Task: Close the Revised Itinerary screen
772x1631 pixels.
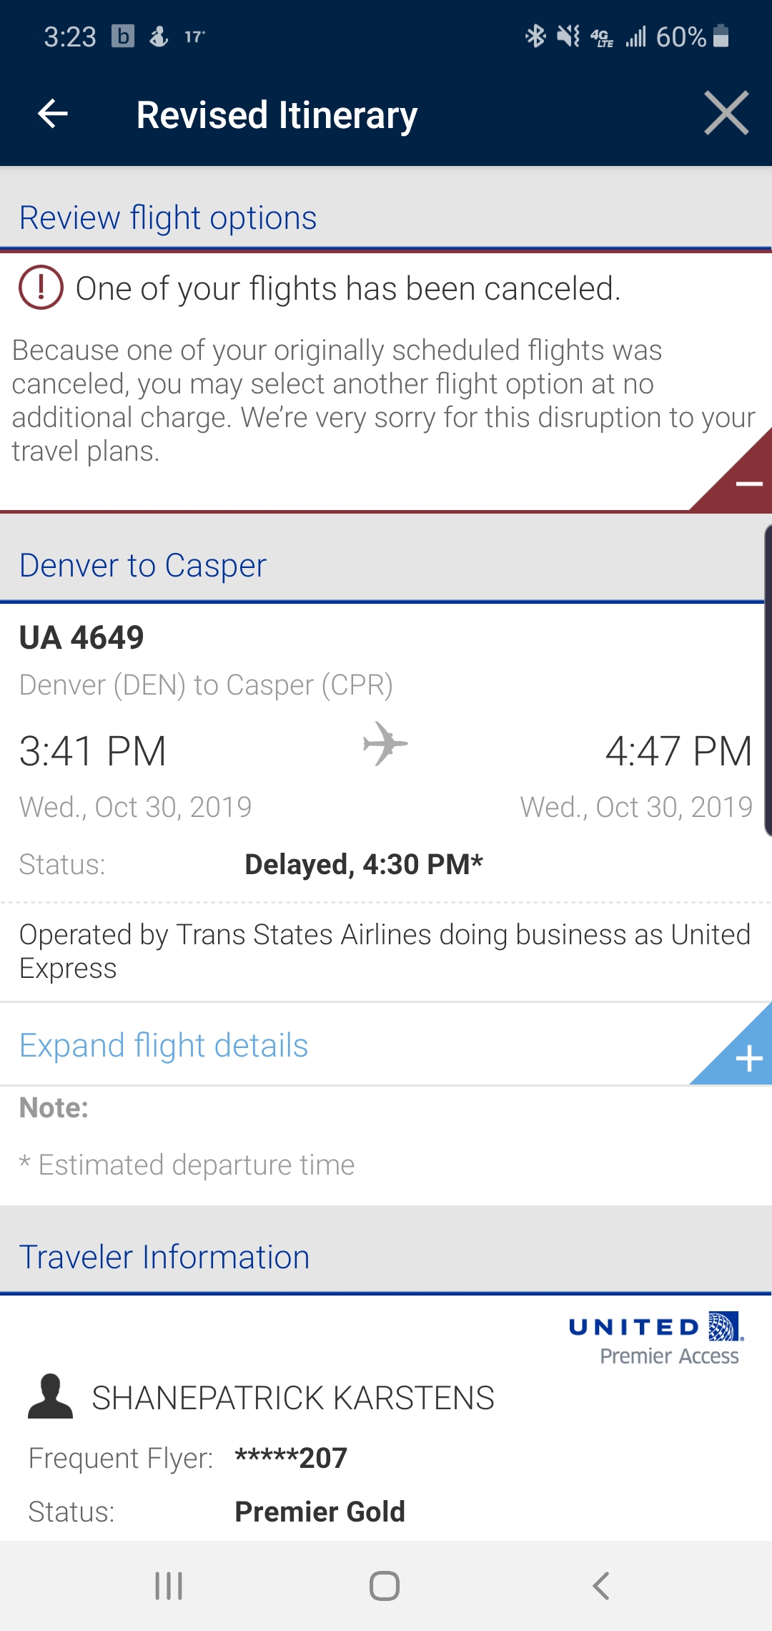Action: (x=726, y=113)
